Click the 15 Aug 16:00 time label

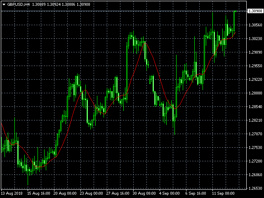39,193
